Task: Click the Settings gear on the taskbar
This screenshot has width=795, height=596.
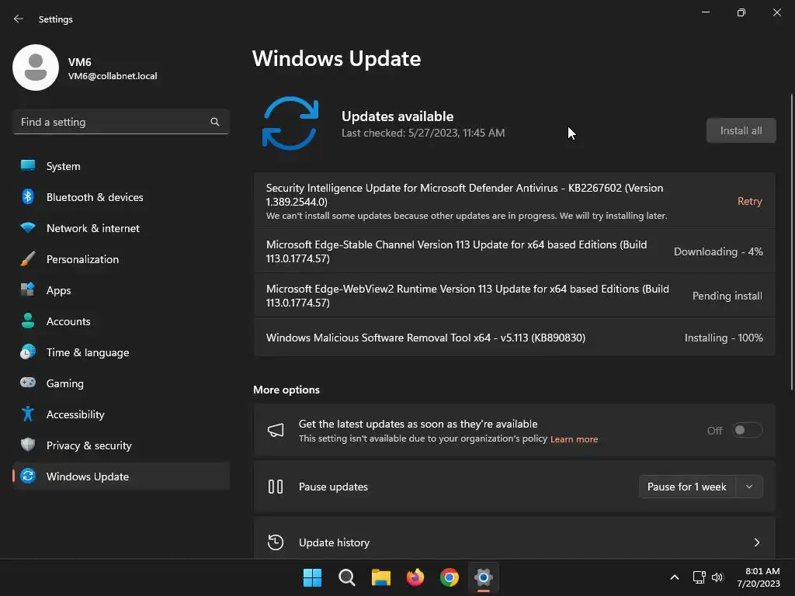Action: click(484, 577)
